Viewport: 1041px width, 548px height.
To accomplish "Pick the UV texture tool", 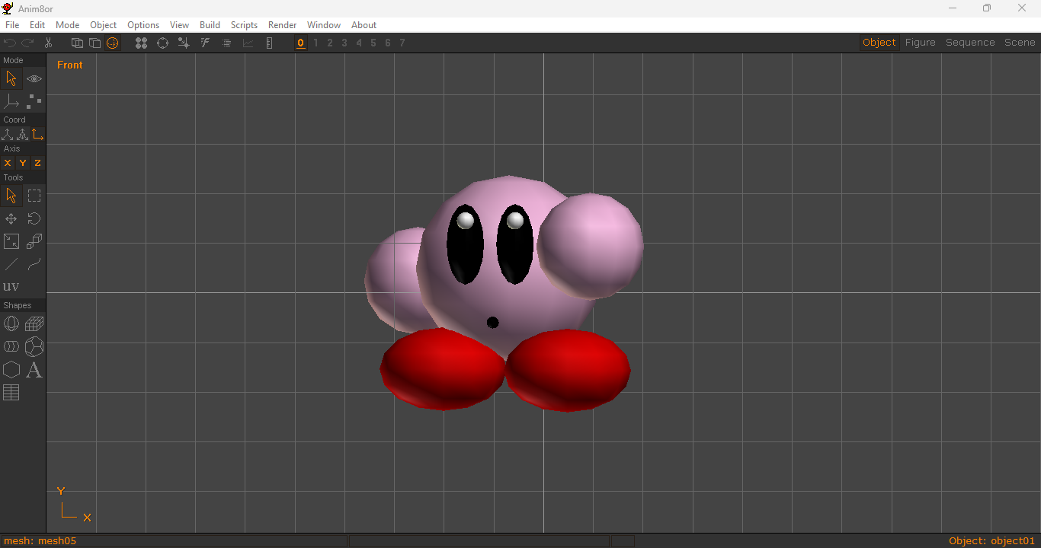I will coord(11,287).
